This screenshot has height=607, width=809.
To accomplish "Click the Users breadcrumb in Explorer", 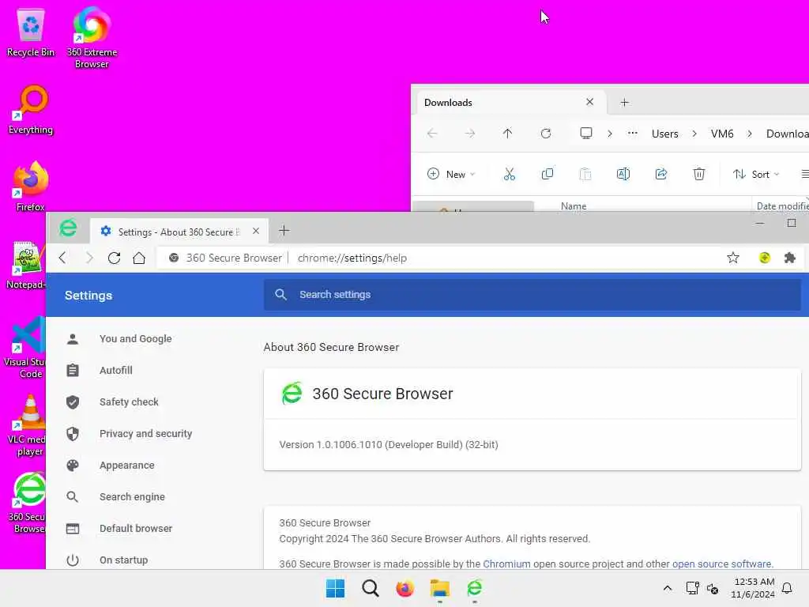I will [664, 134].
